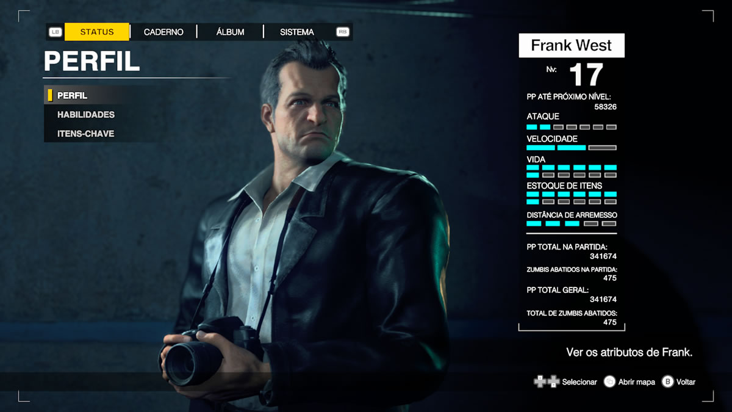This screenshot has width=732, height=412.
Task: Click the D-pad Selecionar icon
Action: point(547,381)
